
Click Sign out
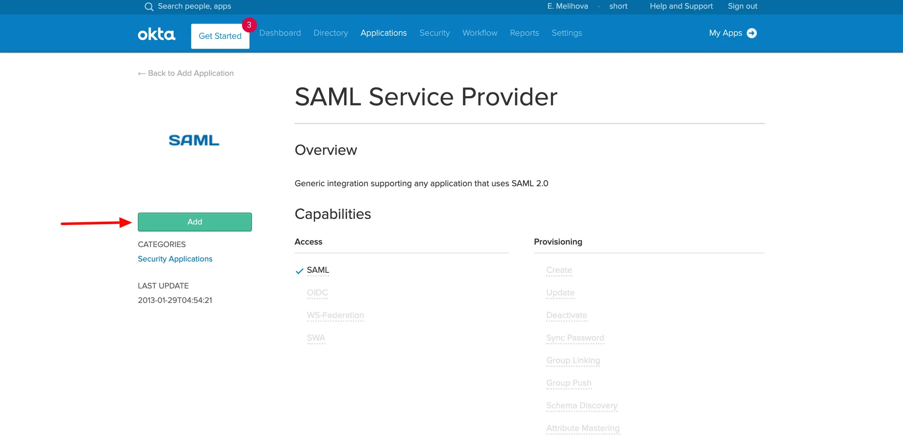742,6
